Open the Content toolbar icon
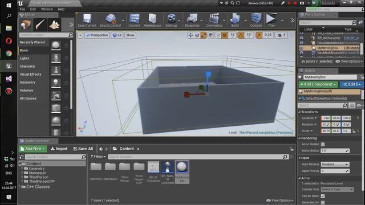The image size is (365, 205). 135,20
